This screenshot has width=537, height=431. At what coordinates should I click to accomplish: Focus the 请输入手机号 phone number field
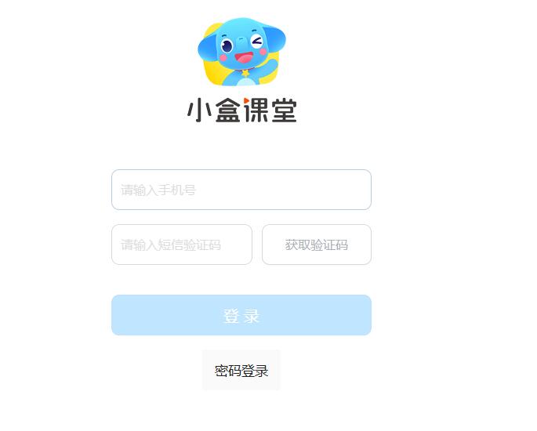pyautogui.click(x=241, y=190)
